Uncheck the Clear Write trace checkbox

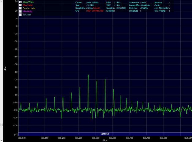(21, 2)
